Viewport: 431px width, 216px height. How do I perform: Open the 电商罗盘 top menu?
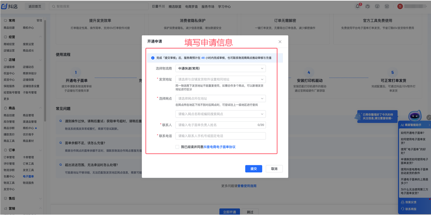(x=191, y=6)
